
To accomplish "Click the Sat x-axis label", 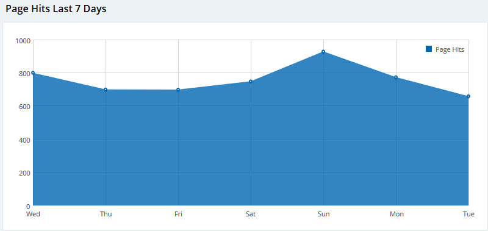I will (251, 214).
